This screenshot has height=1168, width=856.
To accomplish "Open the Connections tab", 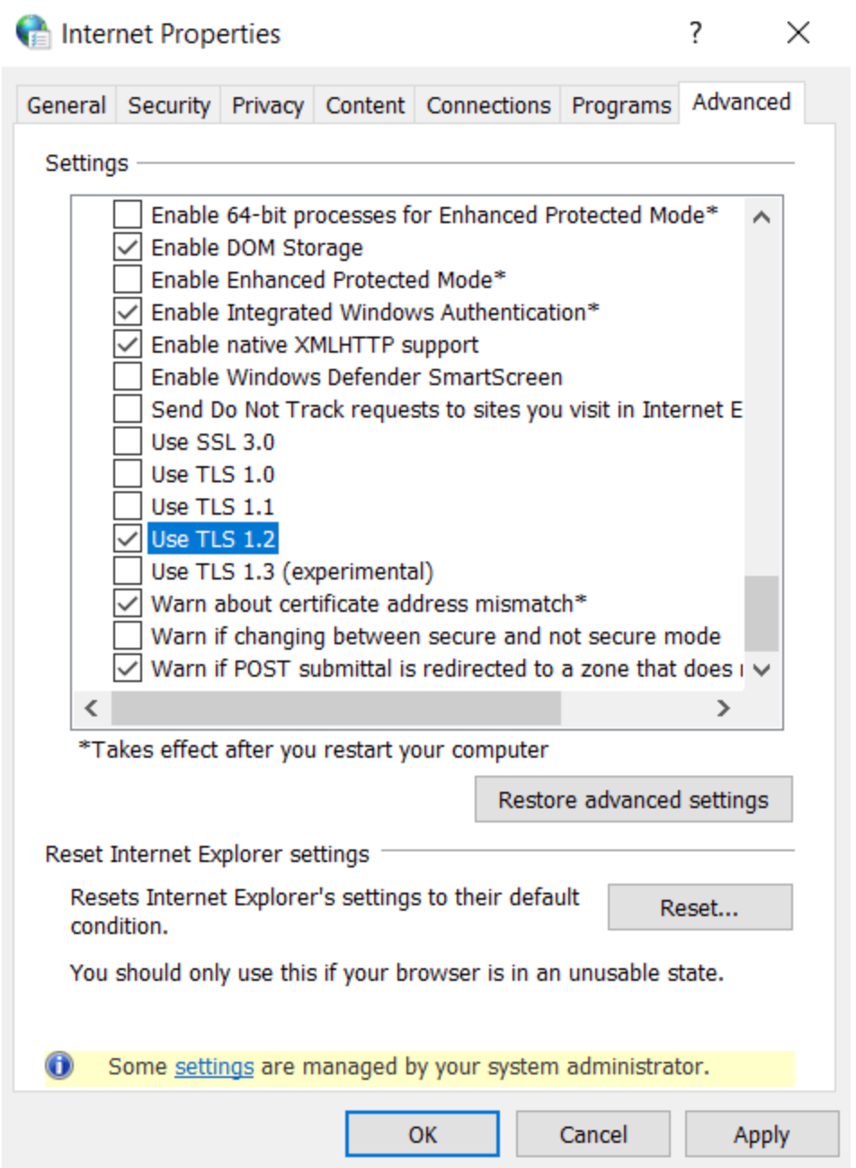I will 488,105.
